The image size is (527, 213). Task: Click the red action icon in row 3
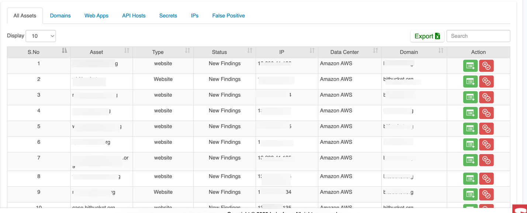tap(486, 97)
